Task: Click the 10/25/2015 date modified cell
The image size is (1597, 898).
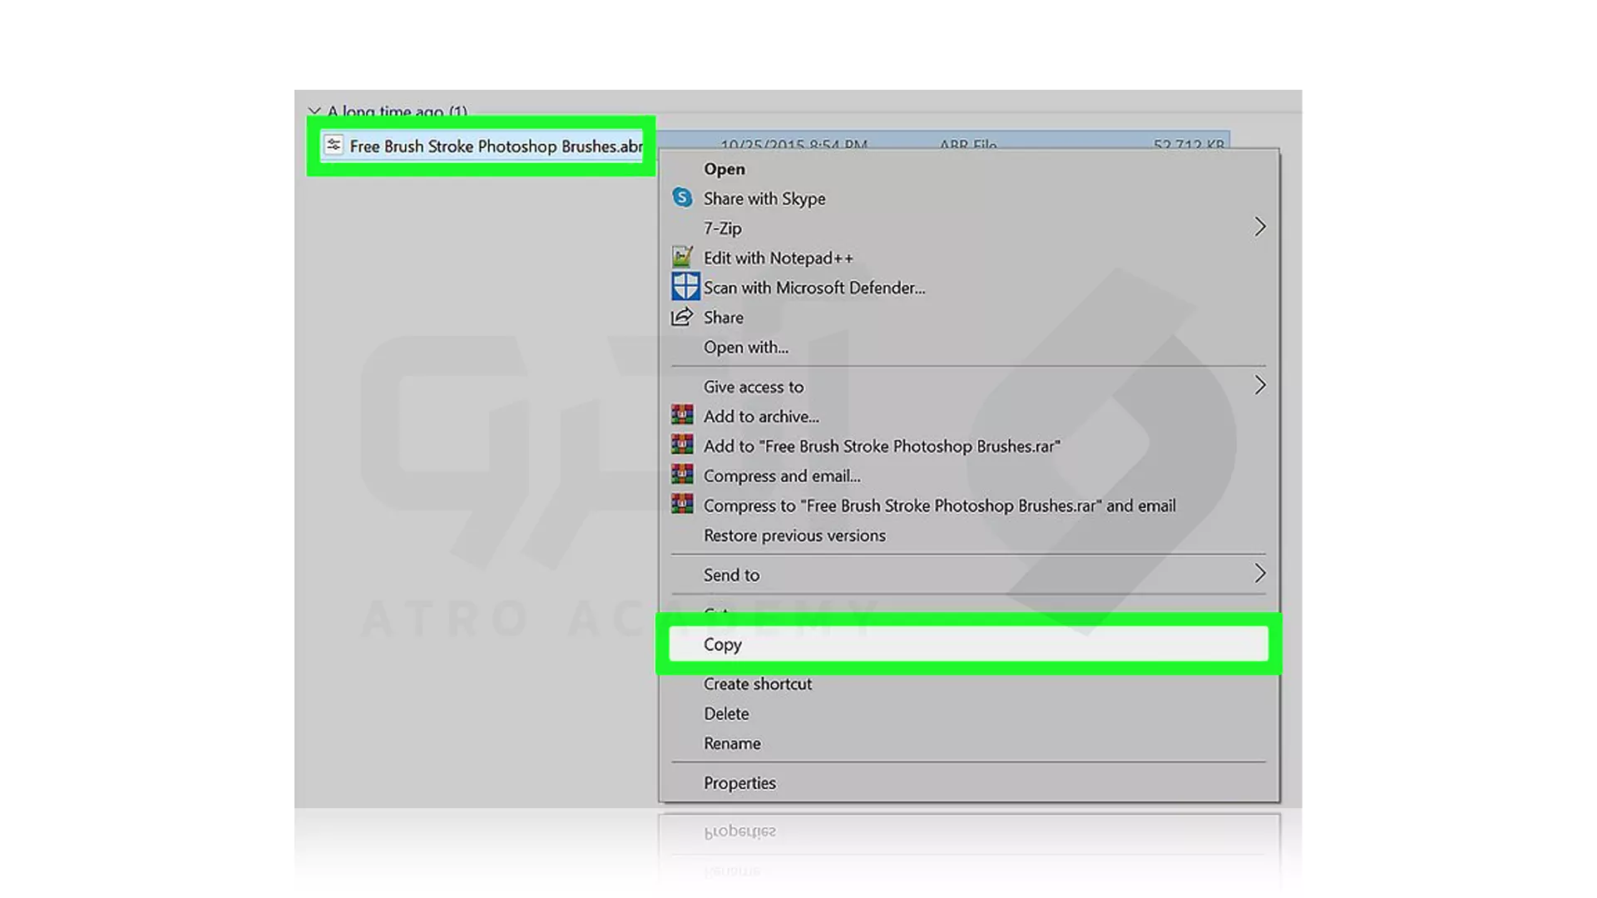Action: (x=794, y=145)
